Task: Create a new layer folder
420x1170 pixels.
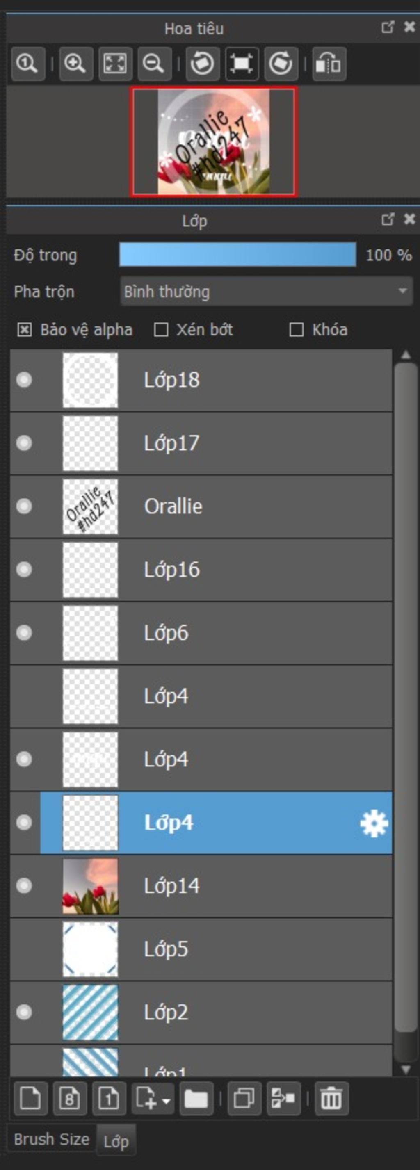Action: pyautogui.click(x=196, y=1099)
